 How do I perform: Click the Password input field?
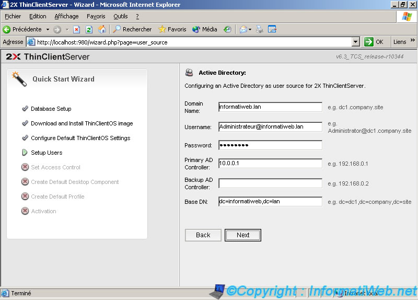[270, 145]
